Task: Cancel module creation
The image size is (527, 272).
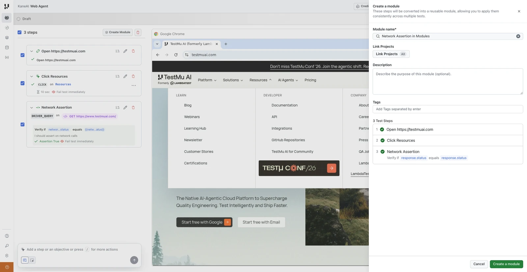Action: [x=479, y=264]
